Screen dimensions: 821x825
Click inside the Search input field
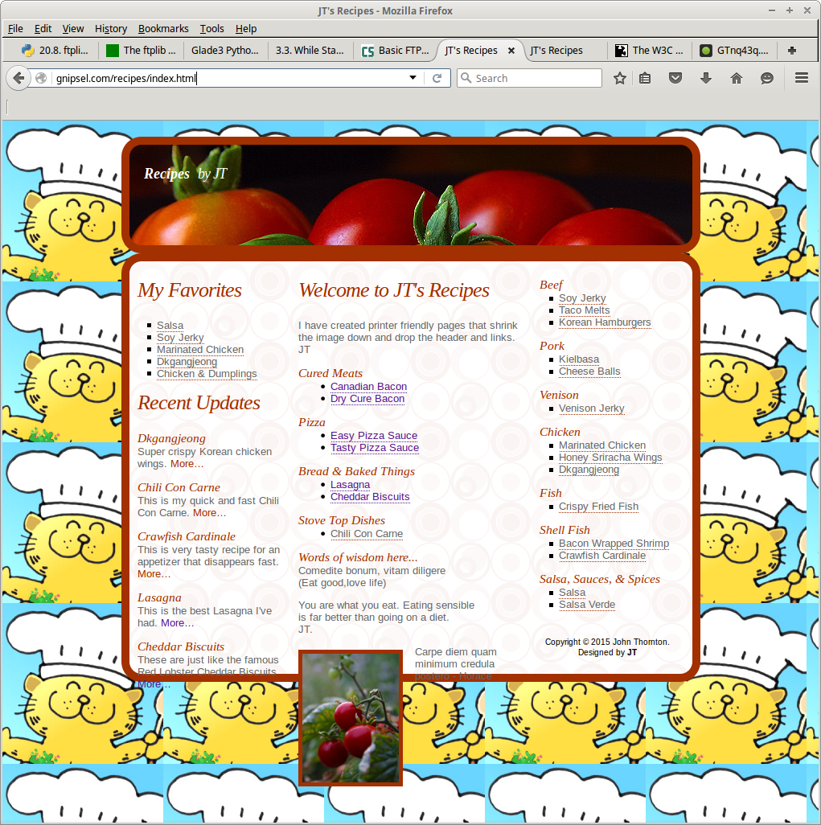coord(535,78)
